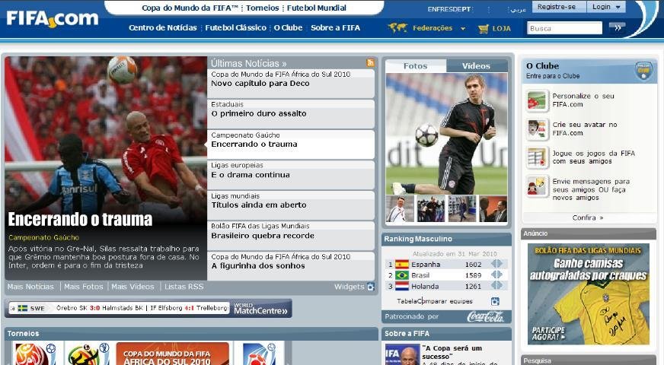Open the Futebol Mundial menu item
This screenshot has height=365, width=664.
pyautogui.click(x=317, y=8)
